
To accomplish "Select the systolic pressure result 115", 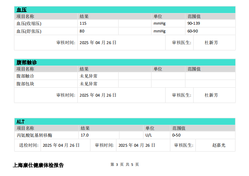I will (x=83, y=23).
